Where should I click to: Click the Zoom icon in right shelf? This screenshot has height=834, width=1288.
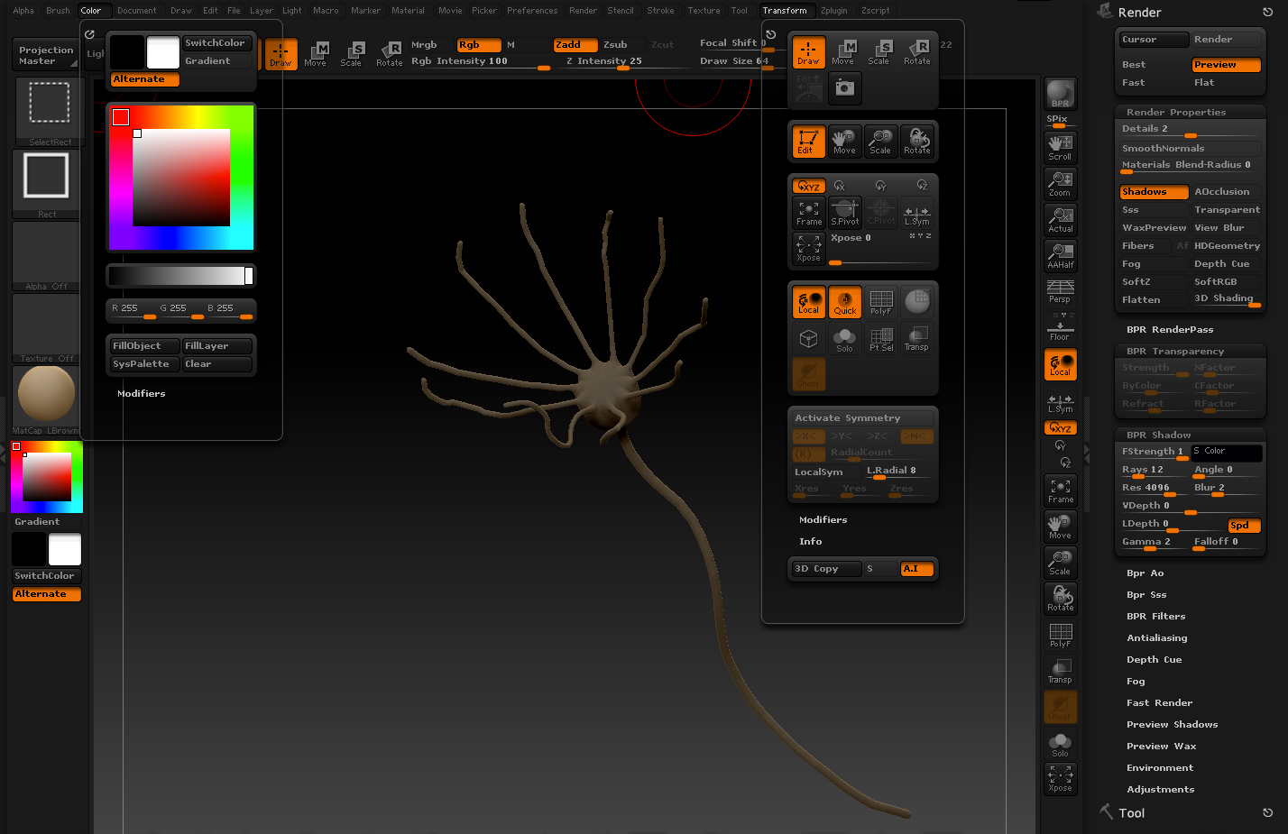coord(1061,184)
